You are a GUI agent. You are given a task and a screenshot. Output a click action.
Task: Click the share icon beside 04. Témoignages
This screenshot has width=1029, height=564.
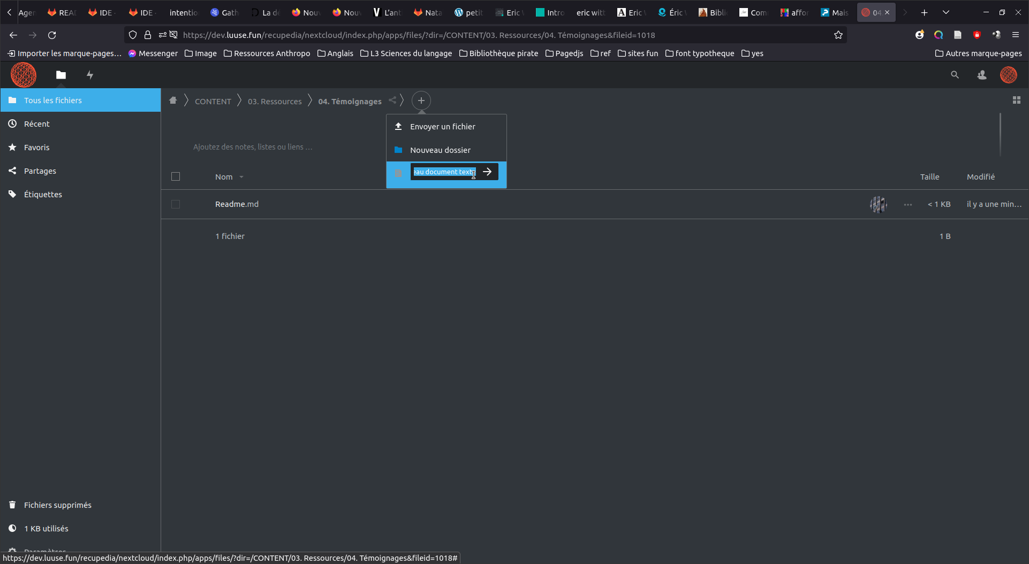click(392, 101)
